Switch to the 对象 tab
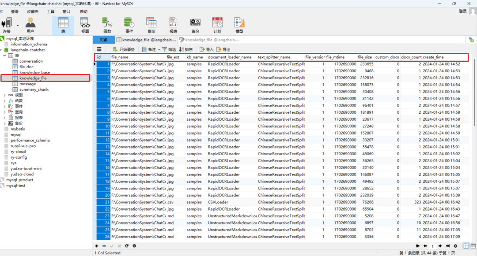The width and height of the screenshot is (477, 256). [104, 40]
